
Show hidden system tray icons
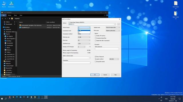click(x=159, y=99)
